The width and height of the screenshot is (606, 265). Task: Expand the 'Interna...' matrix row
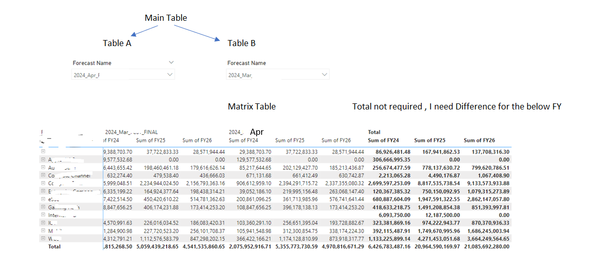pos(43,215)
